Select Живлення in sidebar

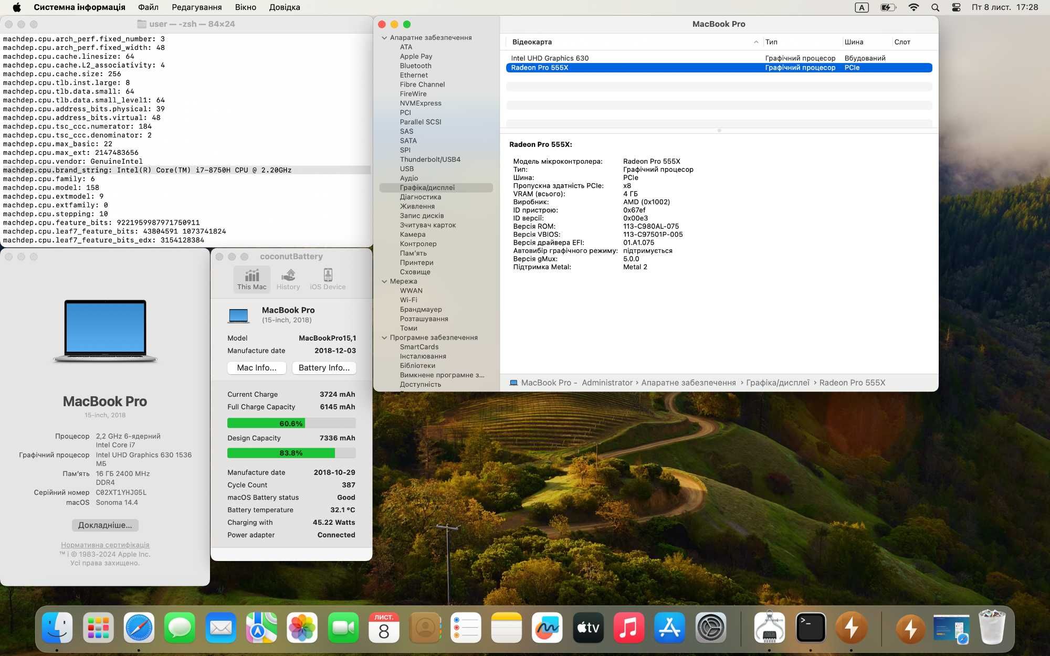[x=417, y=206]
